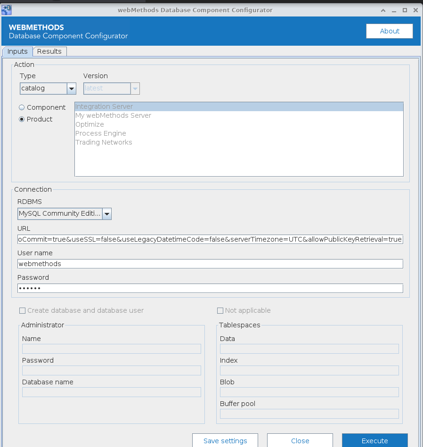Screen dimensions: 423x447
Task: Enable Create database and database user checkbox
Action: click(x=22, y=311)
